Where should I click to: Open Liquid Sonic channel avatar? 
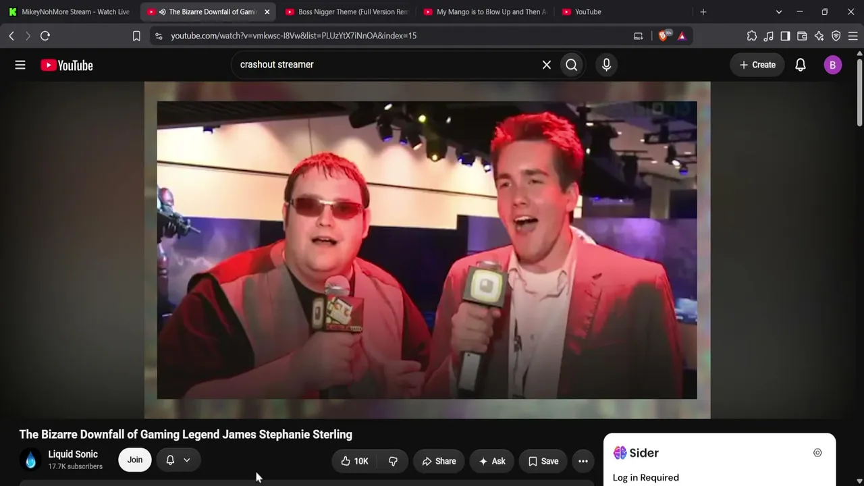point(30,460)
